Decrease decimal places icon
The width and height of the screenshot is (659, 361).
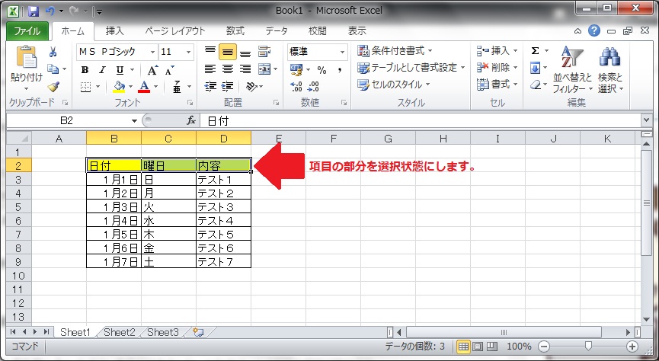coord(313,87)
